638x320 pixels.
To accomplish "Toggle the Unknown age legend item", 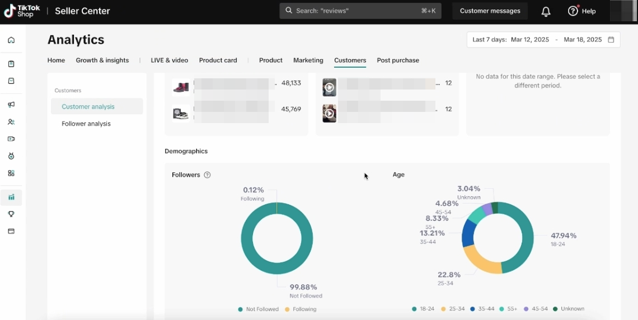I will click(x=568, y=309).
